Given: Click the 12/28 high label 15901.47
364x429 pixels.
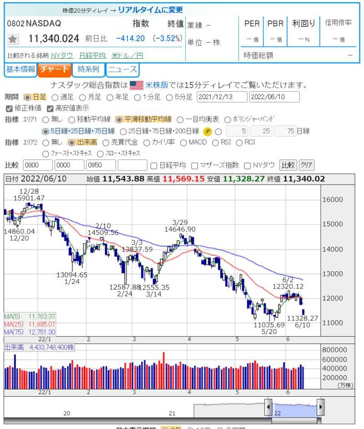Looking at the screenshot, I should click(x=29, y=198).
